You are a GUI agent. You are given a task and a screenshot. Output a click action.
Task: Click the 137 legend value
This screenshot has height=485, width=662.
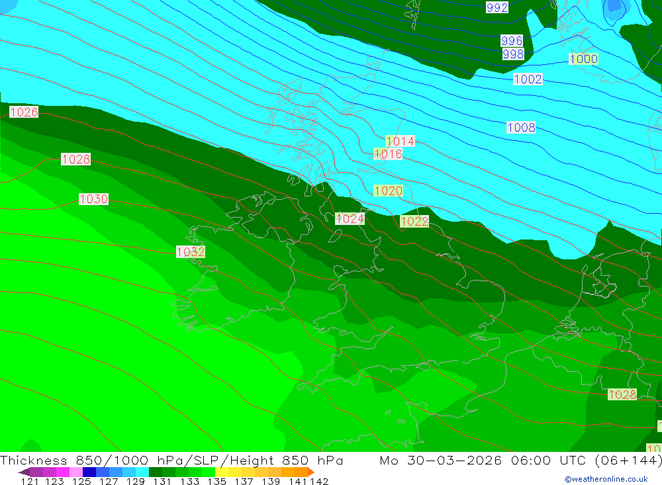(244, 482)
